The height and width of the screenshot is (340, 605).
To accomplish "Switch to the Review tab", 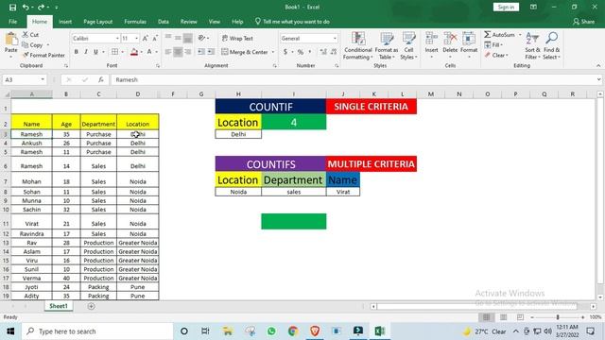I will [x=189, y=22].
